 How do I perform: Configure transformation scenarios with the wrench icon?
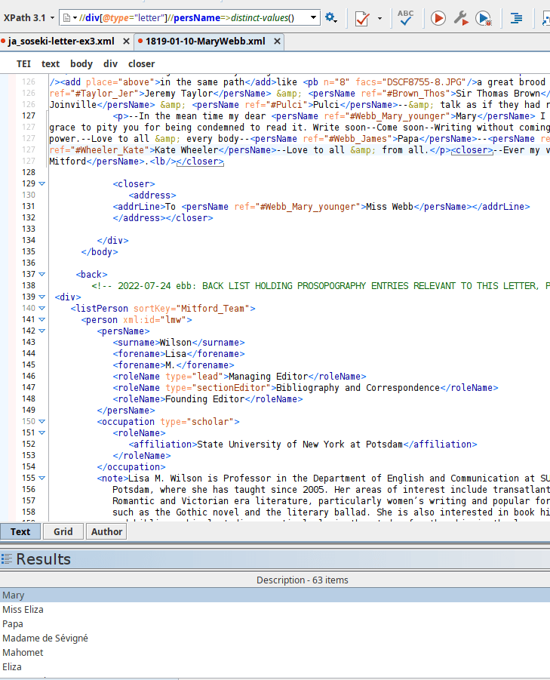[461, 18]
